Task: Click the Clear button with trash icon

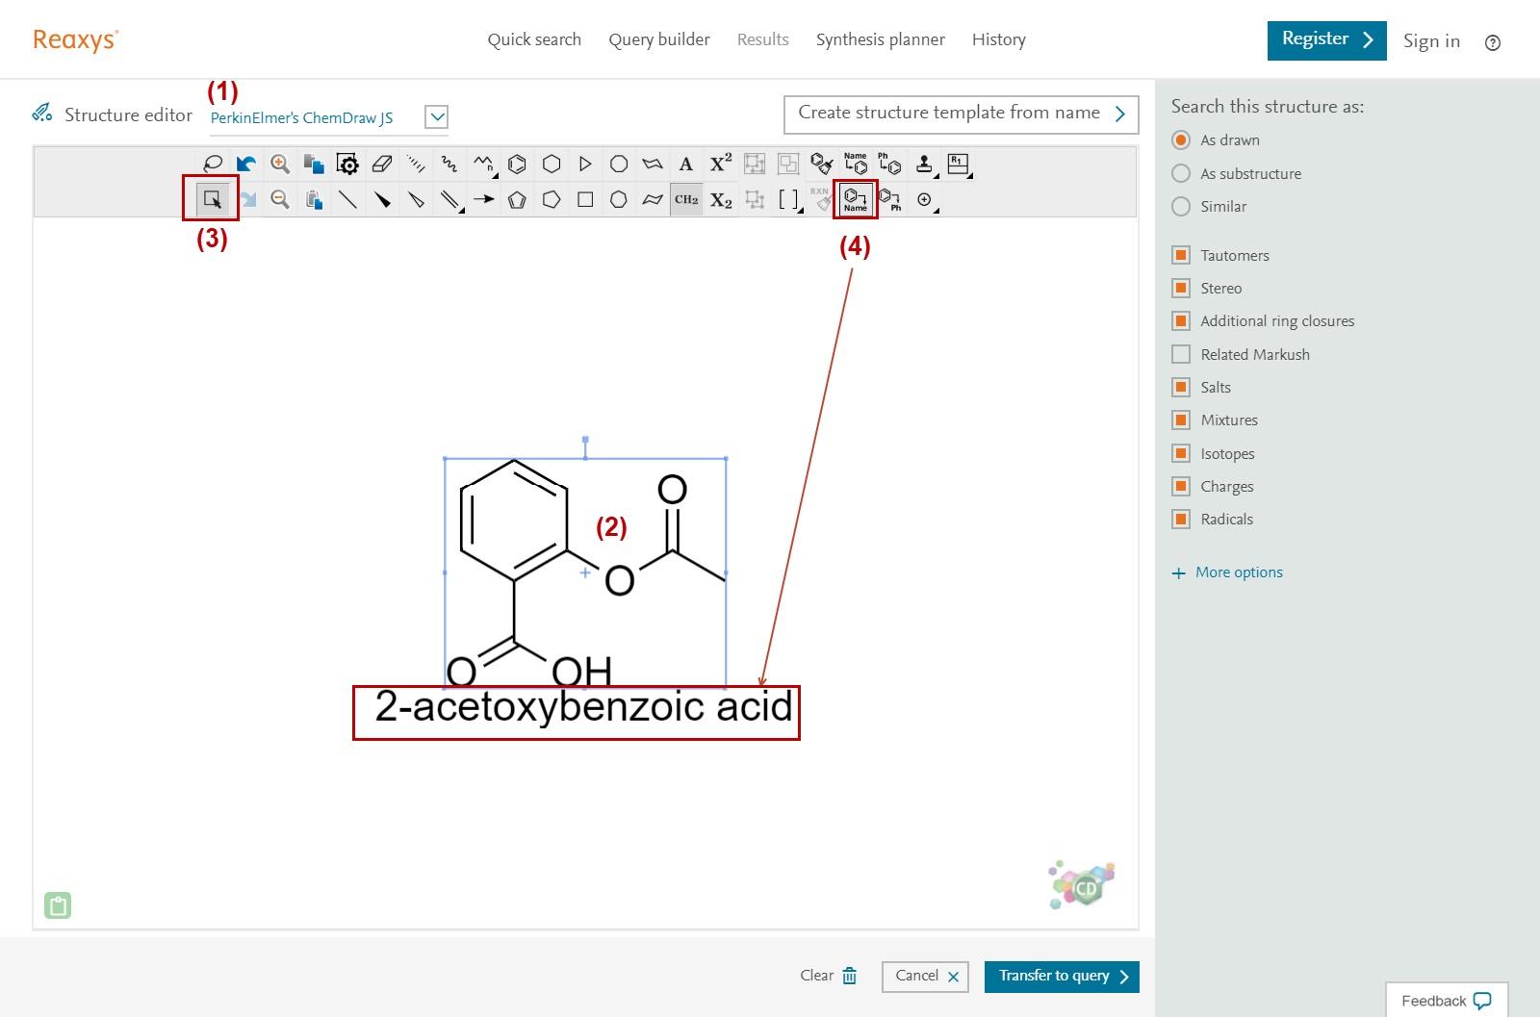Action: [x=826, y=976]
